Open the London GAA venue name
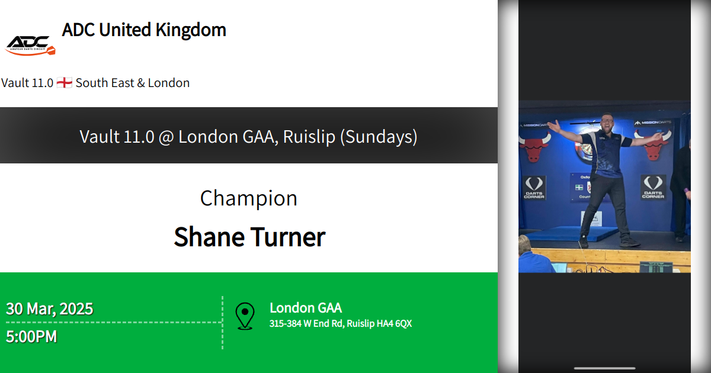Viewport: 711px width, 373px height. click(x=306, y=308)
